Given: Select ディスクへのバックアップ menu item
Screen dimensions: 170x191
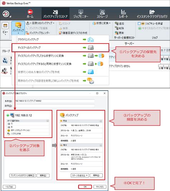Looking at the screenshot, I should pos(60,48).
